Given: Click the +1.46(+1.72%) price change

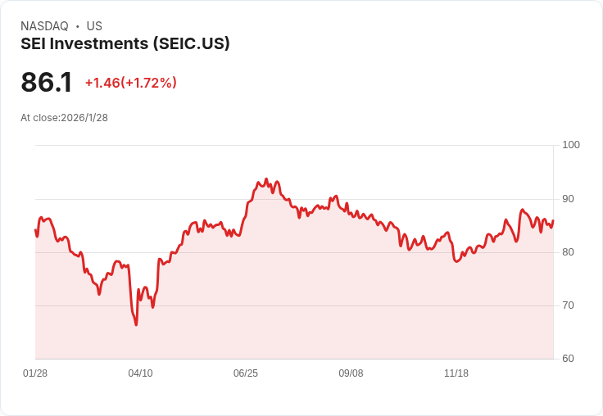Looking at the screenshot, I should click(x=131, y=83).
